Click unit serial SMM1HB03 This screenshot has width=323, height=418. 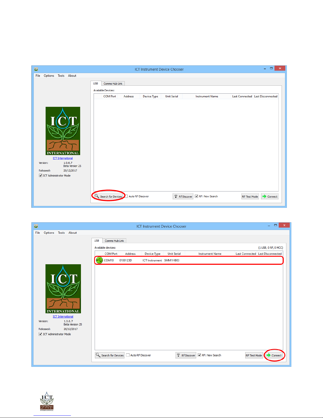click(x=172, y=260)
